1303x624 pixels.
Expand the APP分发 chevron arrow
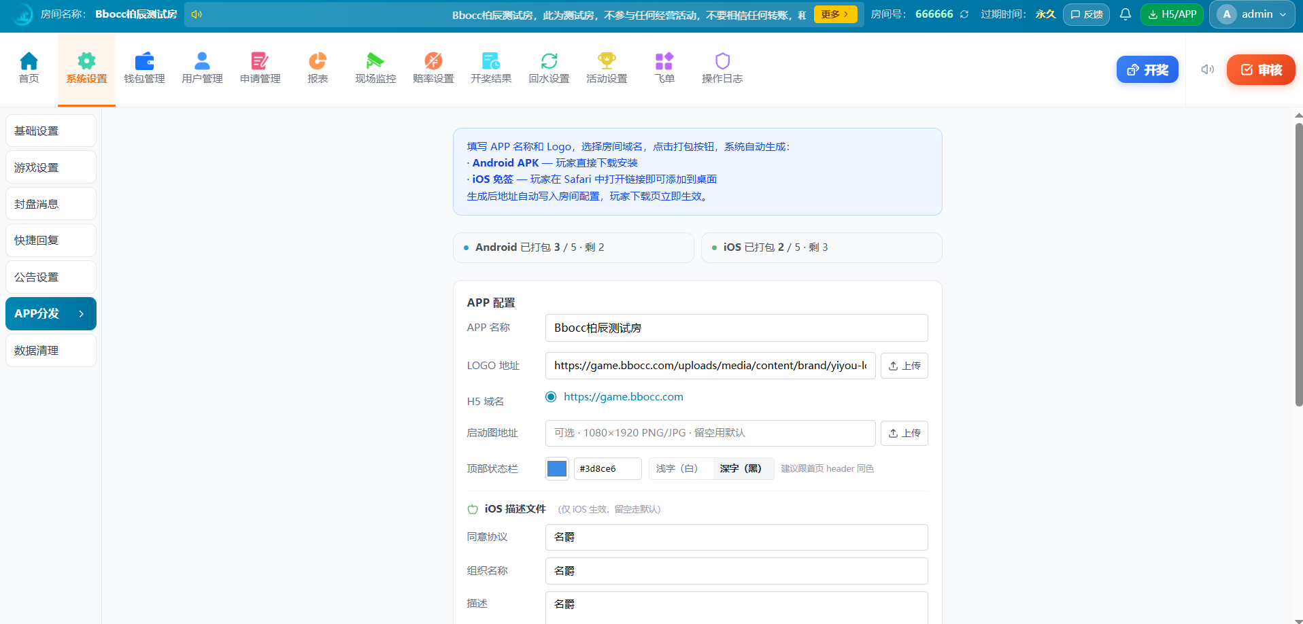pos(81,314)
